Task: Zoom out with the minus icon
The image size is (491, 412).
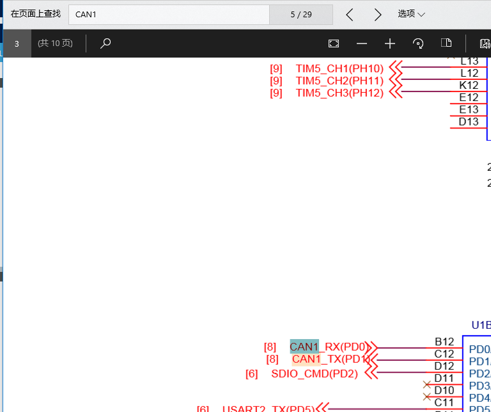Action: [362, 44]
